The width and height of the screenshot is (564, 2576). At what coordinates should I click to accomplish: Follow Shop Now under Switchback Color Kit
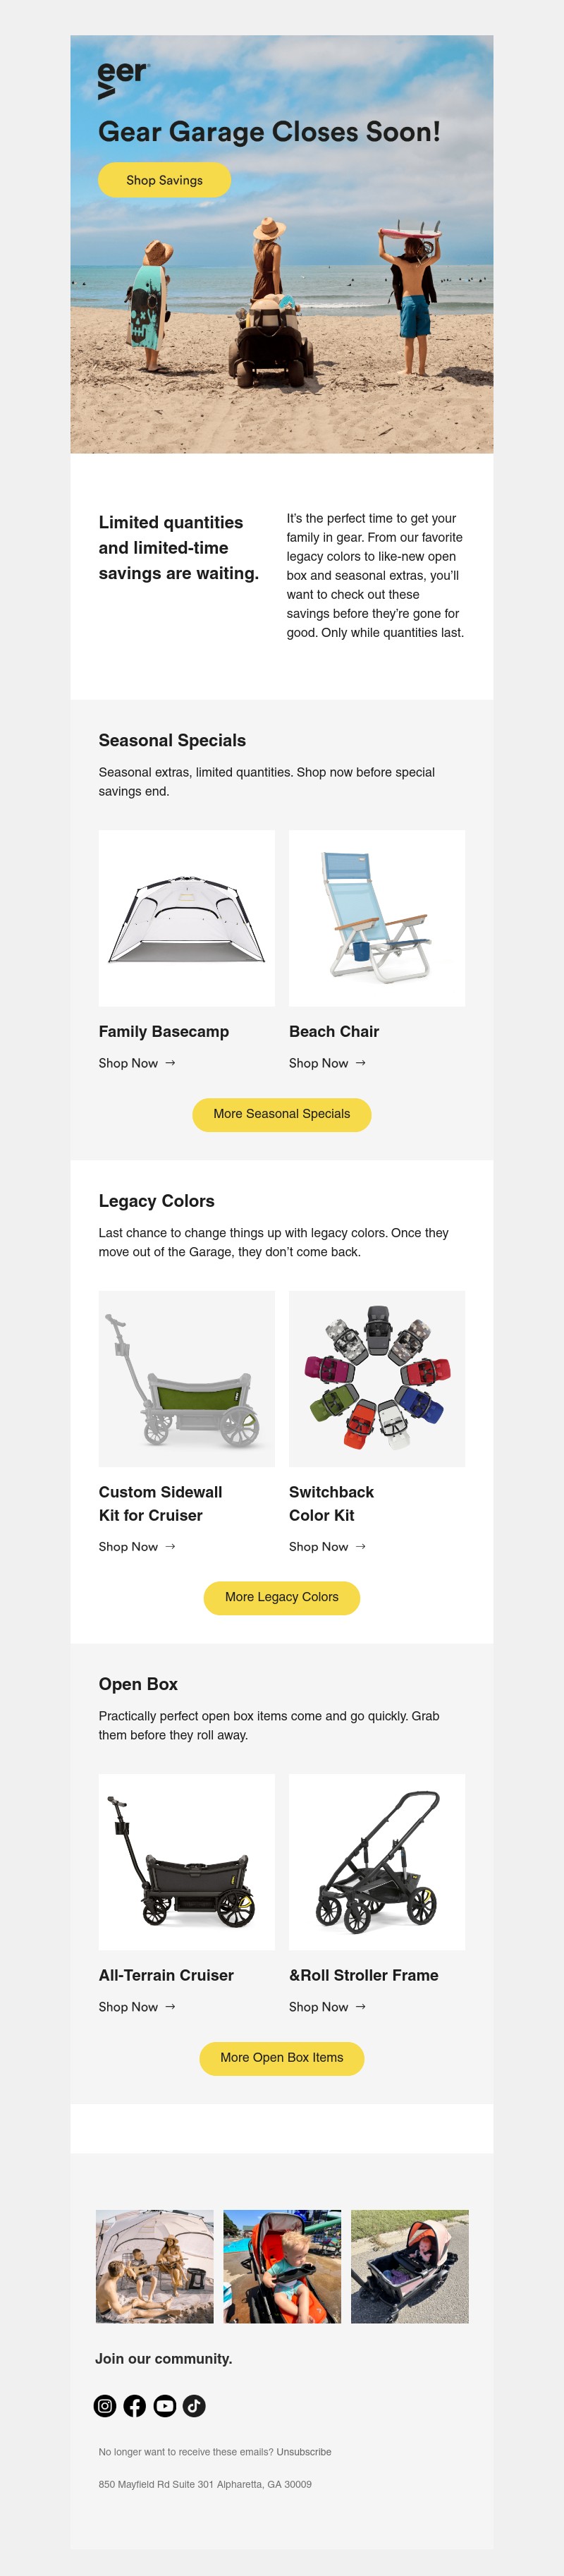[327, 1546]
